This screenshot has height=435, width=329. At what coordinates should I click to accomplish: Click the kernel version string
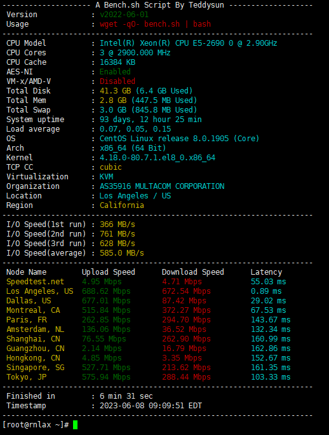(x=158, y=158)
